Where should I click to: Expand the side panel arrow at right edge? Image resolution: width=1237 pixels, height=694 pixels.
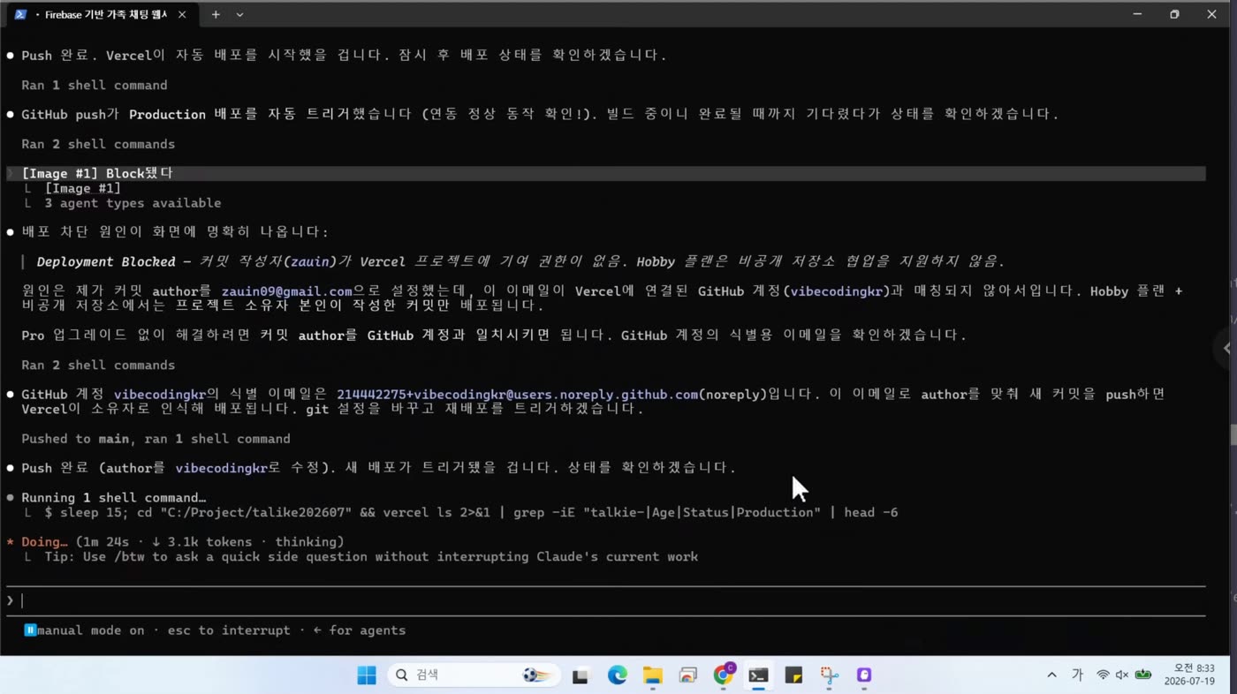[x=1226, y=348]
